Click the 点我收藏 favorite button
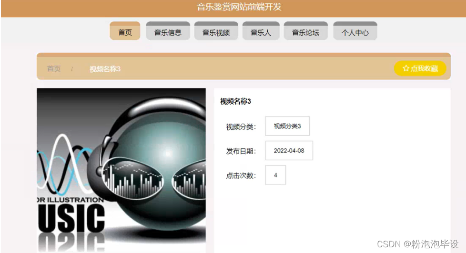The height and width of the screenshot is (253, 466). click(420, 68)
